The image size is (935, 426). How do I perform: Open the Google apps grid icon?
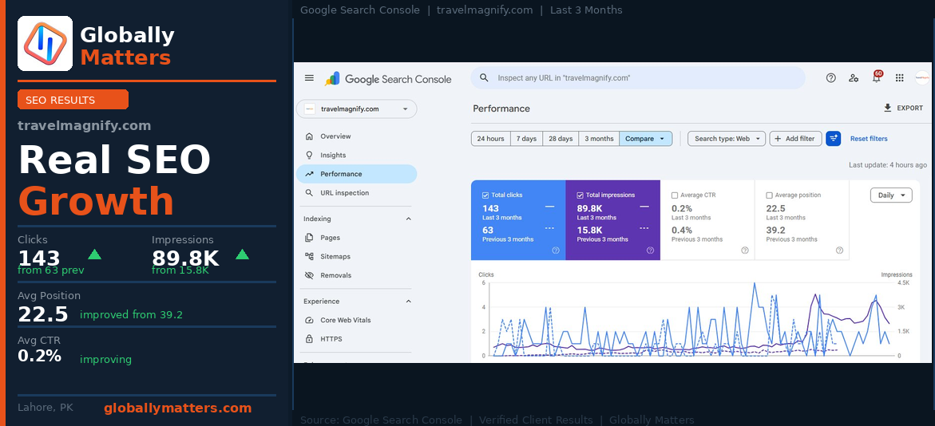tap(900, 78)
